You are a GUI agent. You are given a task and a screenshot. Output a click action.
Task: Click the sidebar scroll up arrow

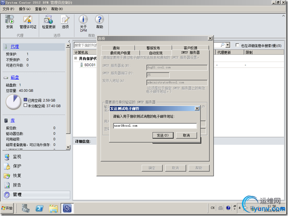(68, 46)
